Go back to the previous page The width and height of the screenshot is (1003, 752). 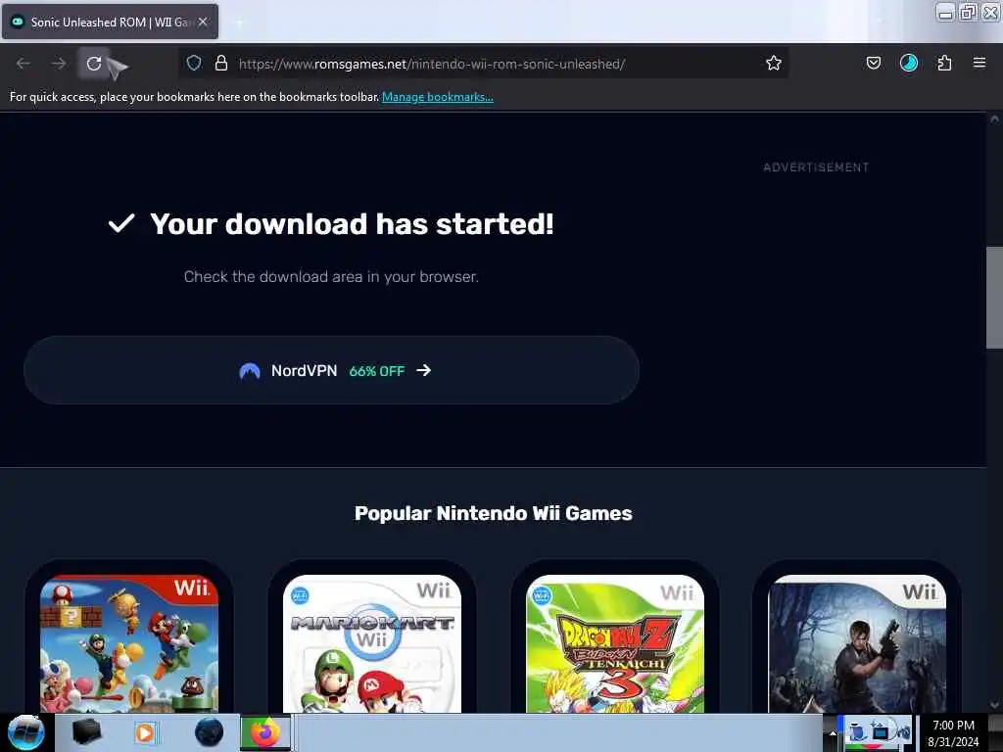point(24,64)
